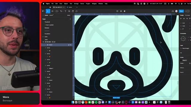Click the Export section header

click(x=182, y=72)
